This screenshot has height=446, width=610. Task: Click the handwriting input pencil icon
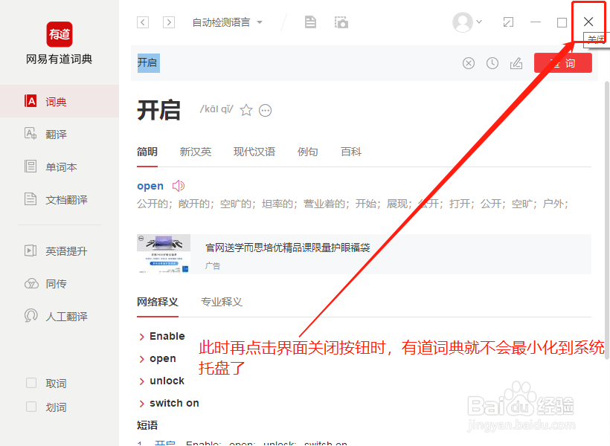coord(516,63)
